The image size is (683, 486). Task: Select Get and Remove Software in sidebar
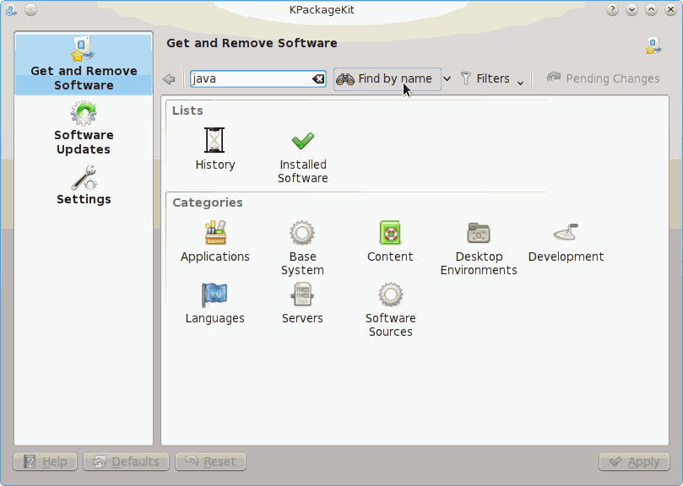pos(84,63)
